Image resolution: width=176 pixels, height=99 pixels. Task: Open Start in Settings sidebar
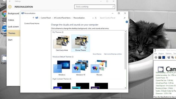[x=10, y=40]
